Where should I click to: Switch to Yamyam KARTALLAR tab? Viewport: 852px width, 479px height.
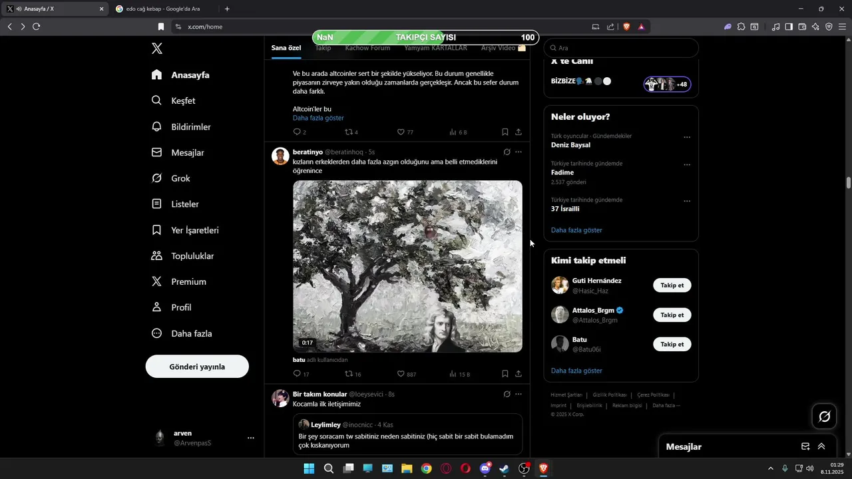435,48
